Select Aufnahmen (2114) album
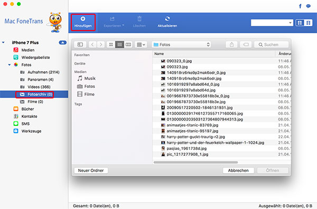This screenshot has width=317, height=209. pos(43,72)
